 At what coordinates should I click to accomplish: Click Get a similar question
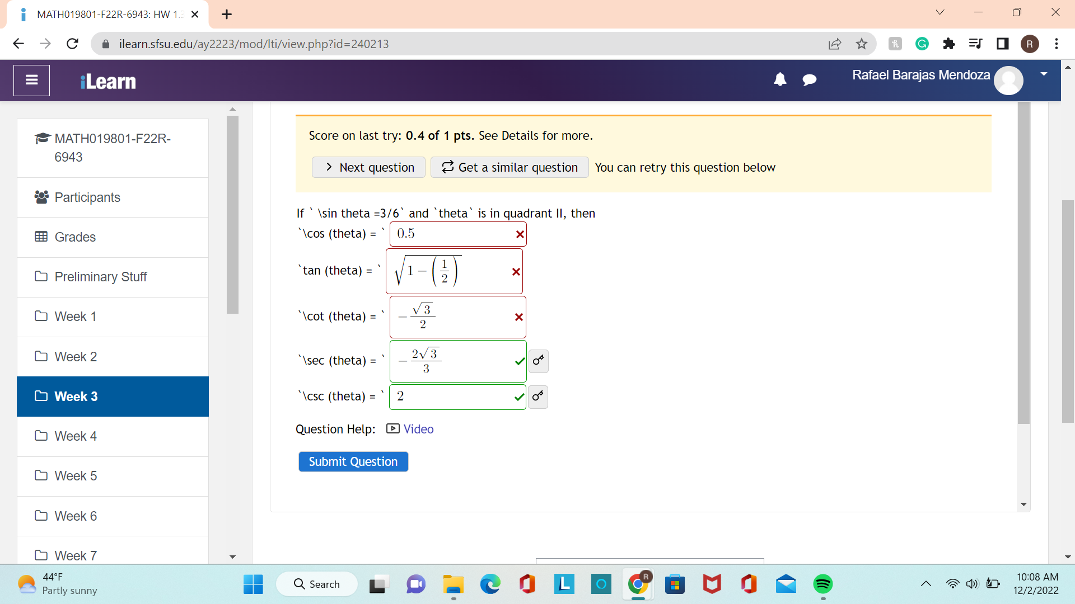coord(510,167)
